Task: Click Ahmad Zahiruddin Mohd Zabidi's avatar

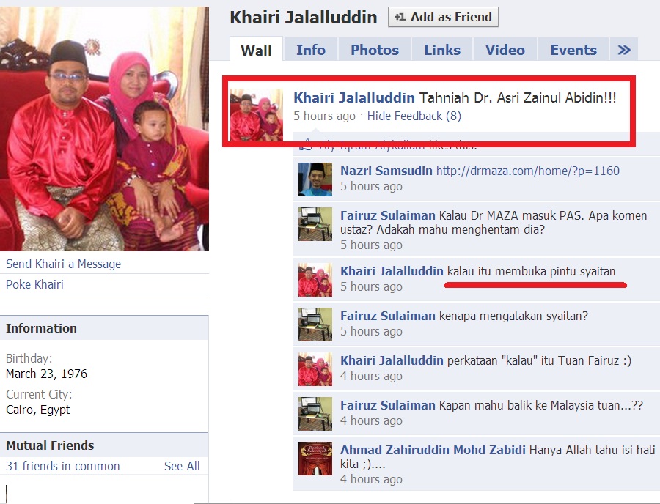Action: (x=315, y=458)
